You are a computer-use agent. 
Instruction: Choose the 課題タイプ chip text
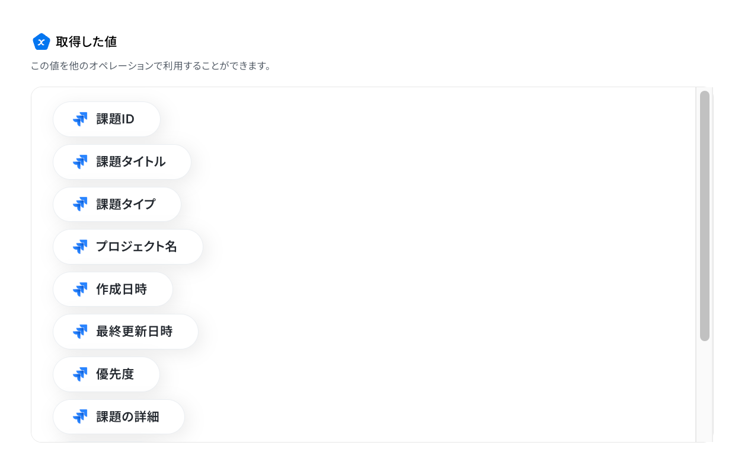tap(126, 204)
